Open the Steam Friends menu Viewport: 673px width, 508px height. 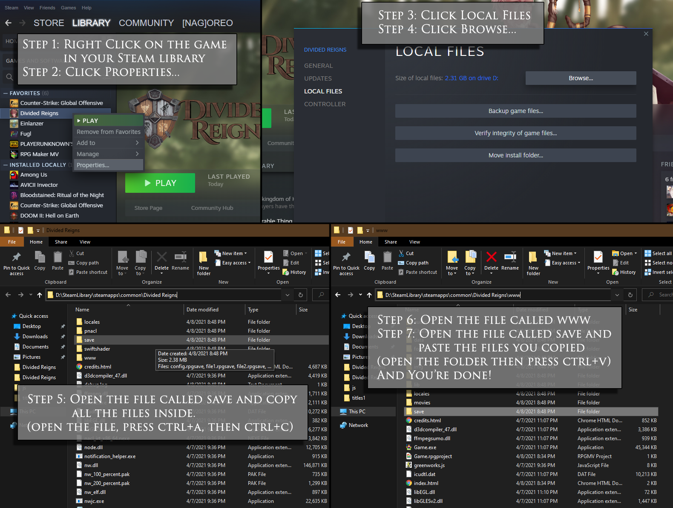(x=47, y=8)
